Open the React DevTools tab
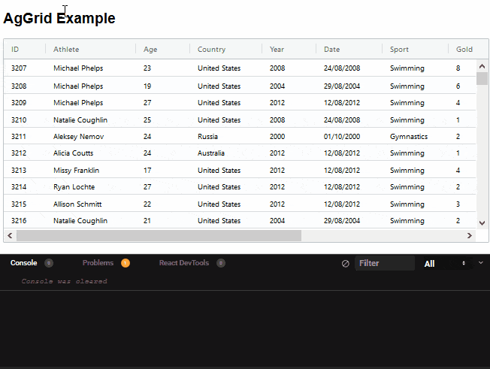 click(184, 263)
